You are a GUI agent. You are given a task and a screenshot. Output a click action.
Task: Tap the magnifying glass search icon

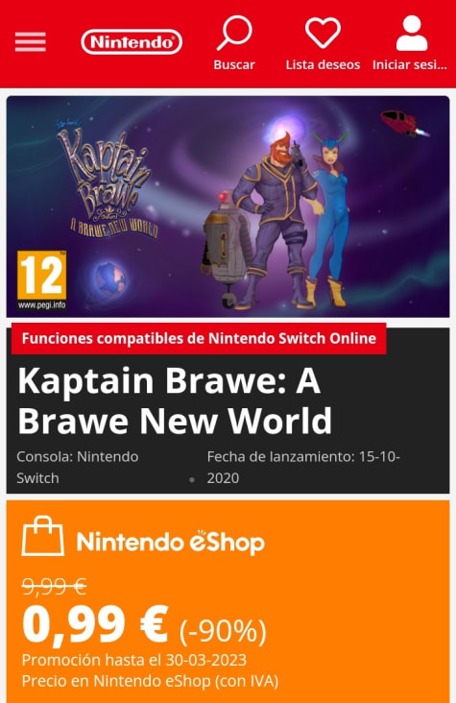(234, 33)
